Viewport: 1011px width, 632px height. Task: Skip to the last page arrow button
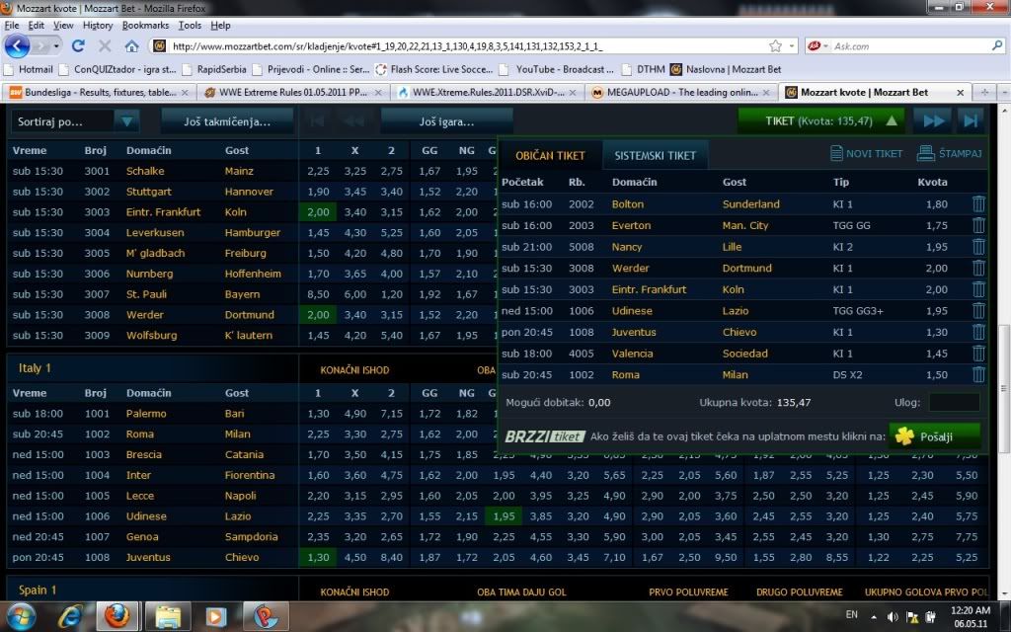(x=971, y=121)
